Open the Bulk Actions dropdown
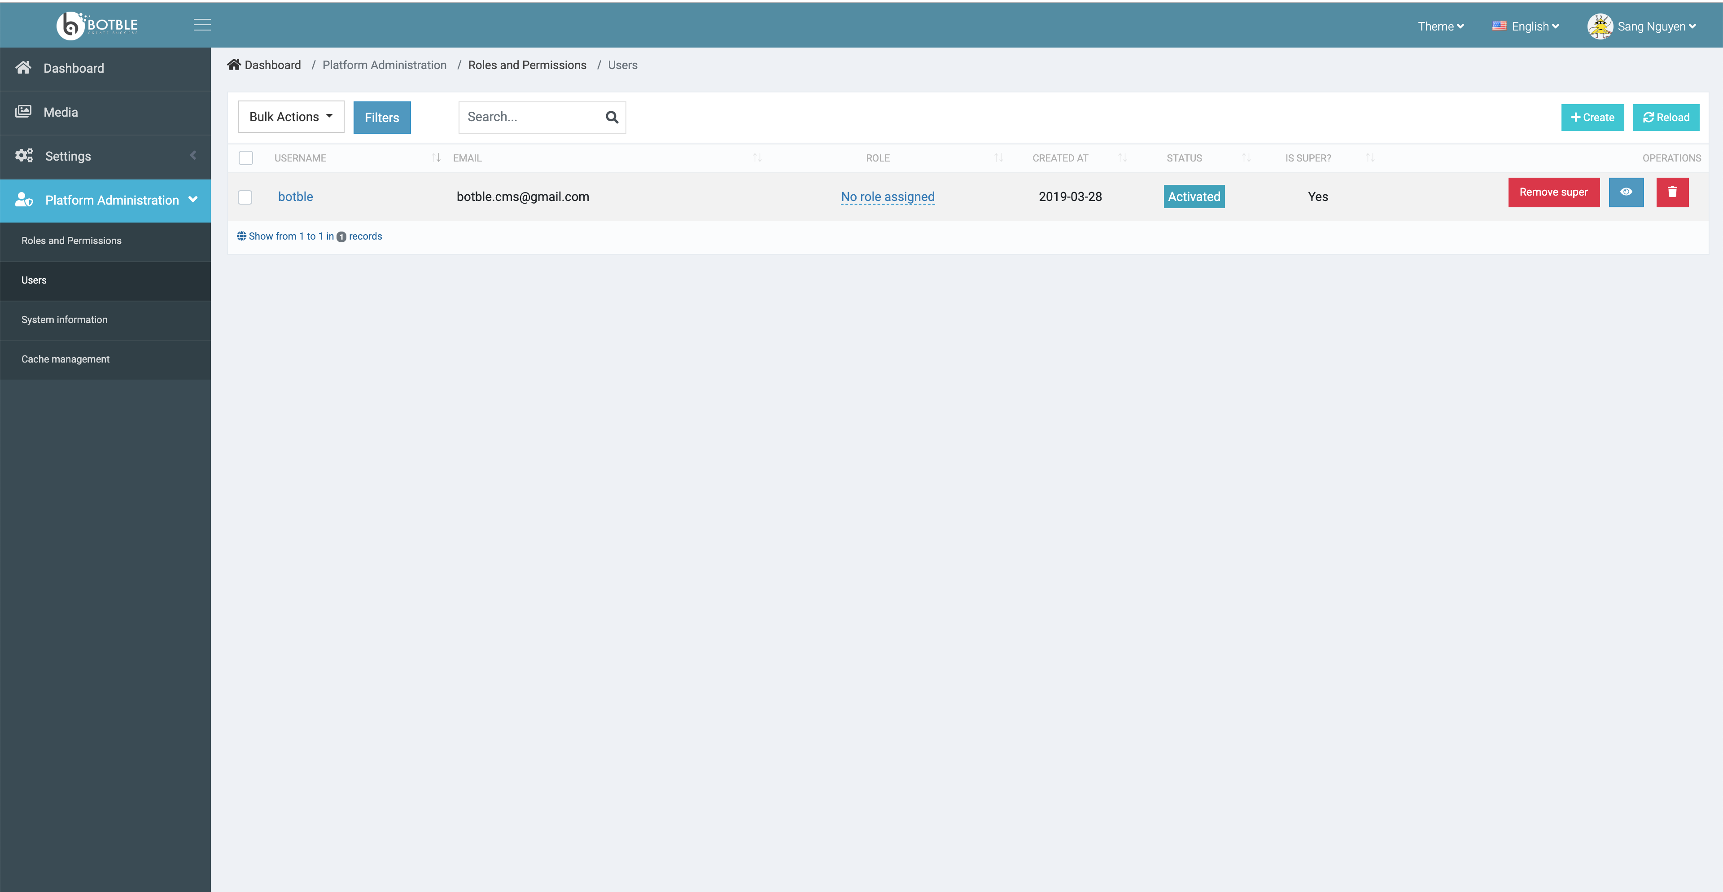This screenshot has height=892, width=1723. (291, 117)
